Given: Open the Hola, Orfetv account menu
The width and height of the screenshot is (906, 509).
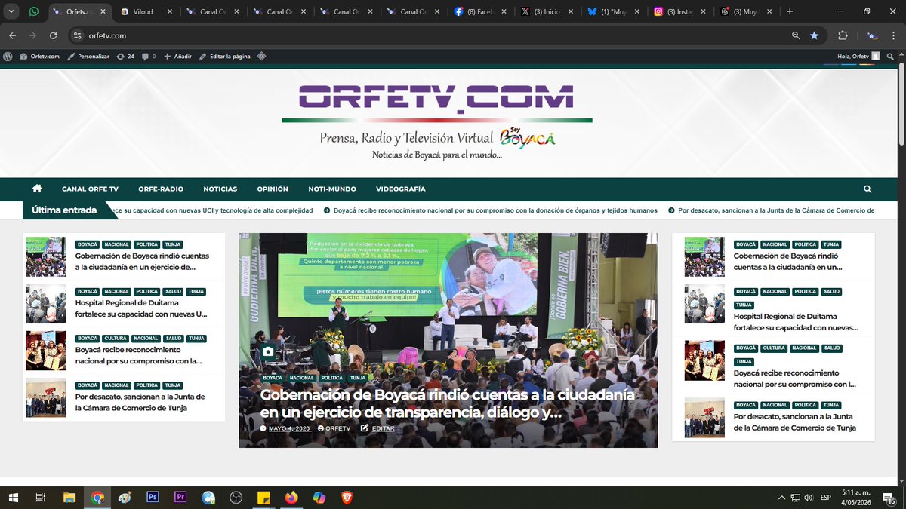Looking at the screenshot, I should click(858, 56).
